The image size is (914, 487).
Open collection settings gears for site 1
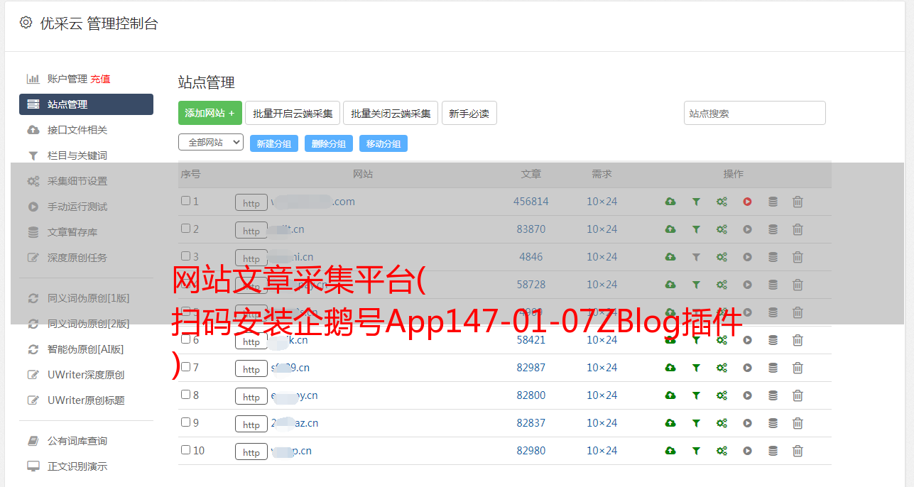tap(722, 202)
